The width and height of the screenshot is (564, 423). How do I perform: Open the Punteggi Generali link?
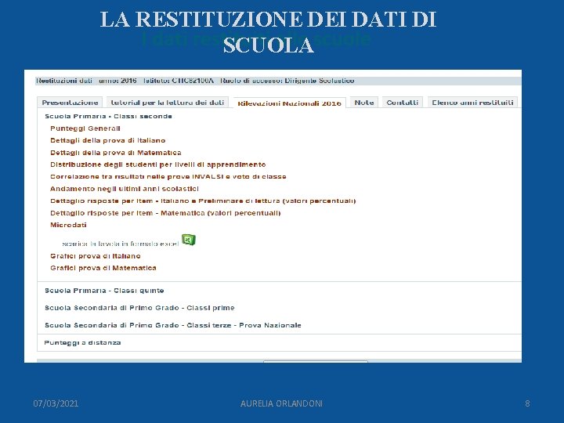click(x=85, y=128)
